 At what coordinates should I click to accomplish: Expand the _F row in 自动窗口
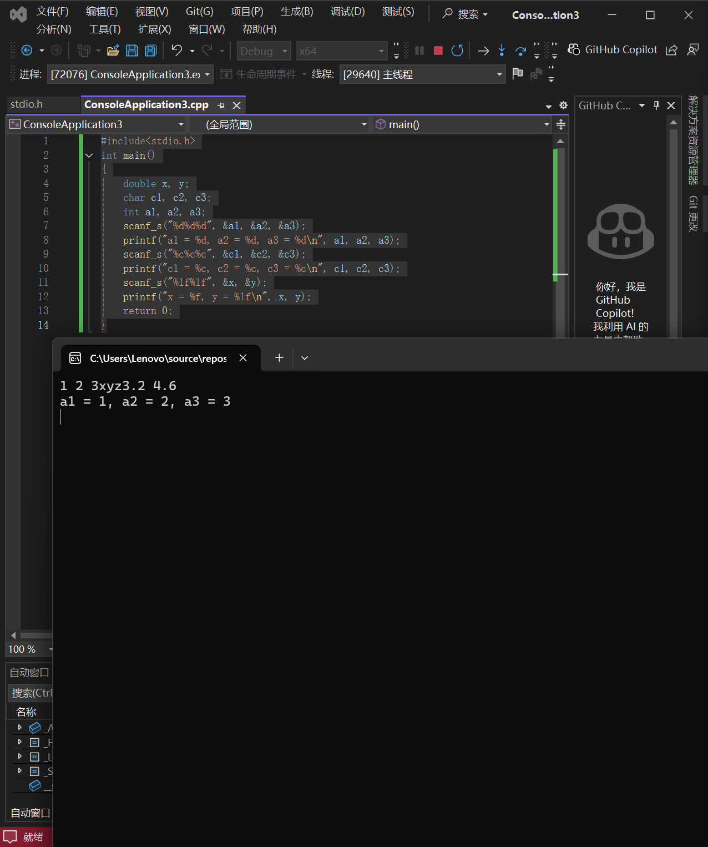(20, 742)
